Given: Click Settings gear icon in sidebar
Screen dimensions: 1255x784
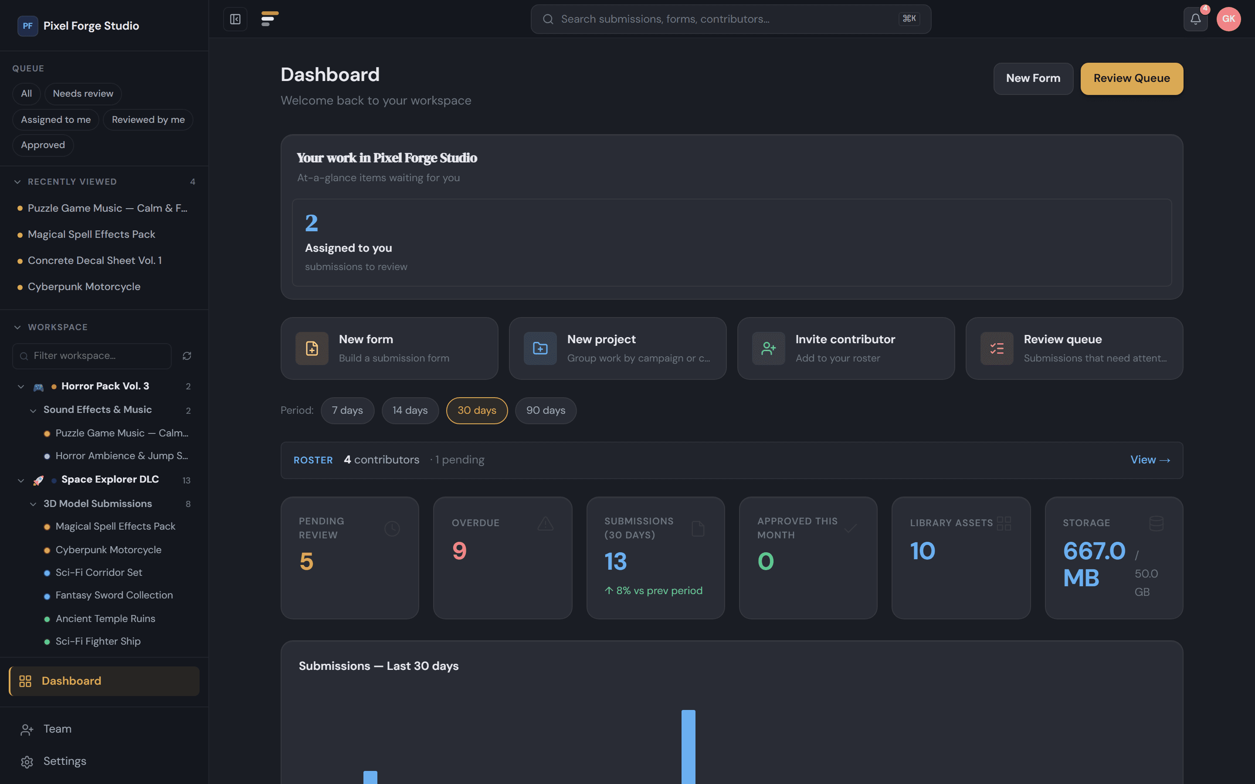Looking at the screenshot, I should tap(27, 762).
